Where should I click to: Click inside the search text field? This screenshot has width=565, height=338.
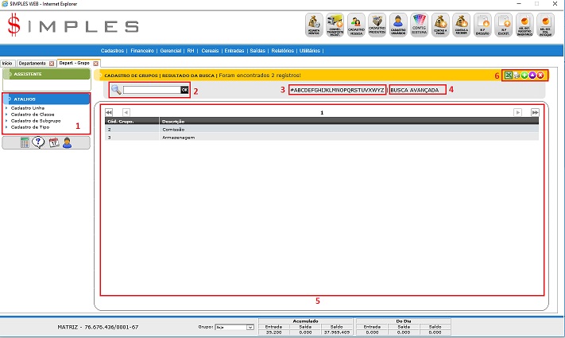coord(151,90)
